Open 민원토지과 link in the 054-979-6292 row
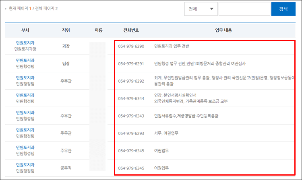 click(25, 78)
